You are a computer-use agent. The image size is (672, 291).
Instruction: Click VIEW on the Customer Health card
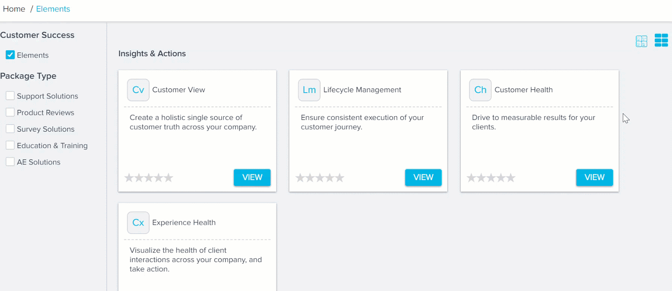594,177
